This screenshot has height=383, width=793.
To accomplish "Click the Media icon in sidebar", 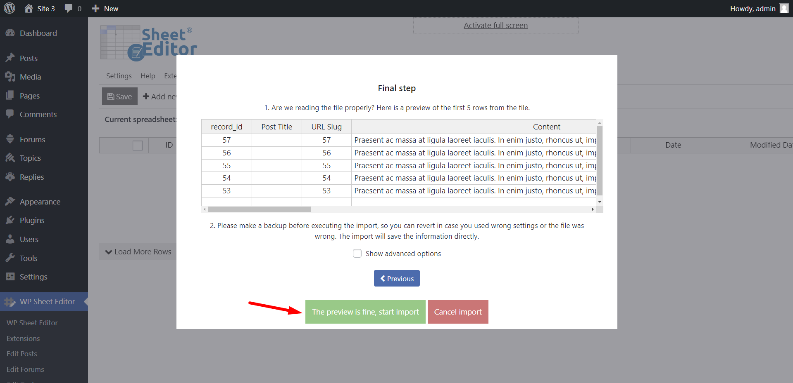I will tap(10, 77).
